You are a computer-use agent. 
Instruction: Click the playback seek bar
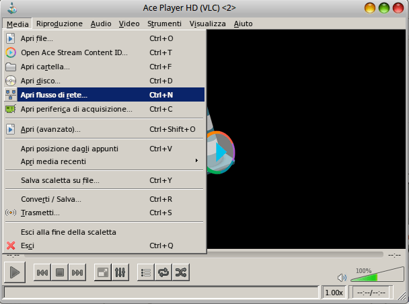click(x=204, y=255)
